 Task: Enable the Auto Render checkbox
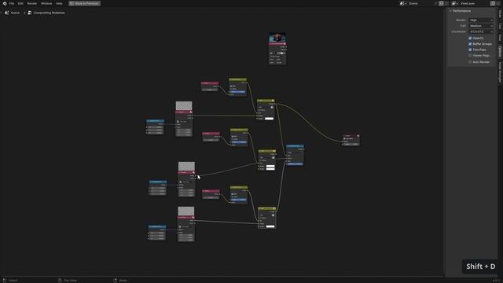[x=470, y=62]
